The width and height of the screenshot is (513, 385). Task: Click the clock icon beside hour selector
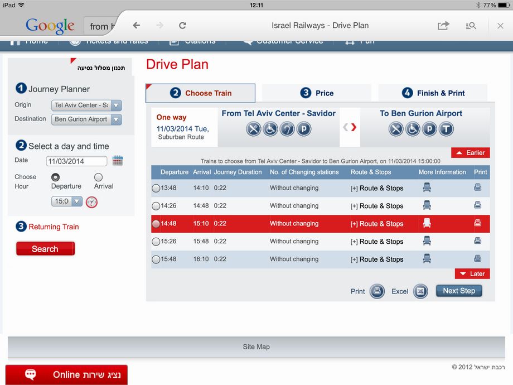91,202
